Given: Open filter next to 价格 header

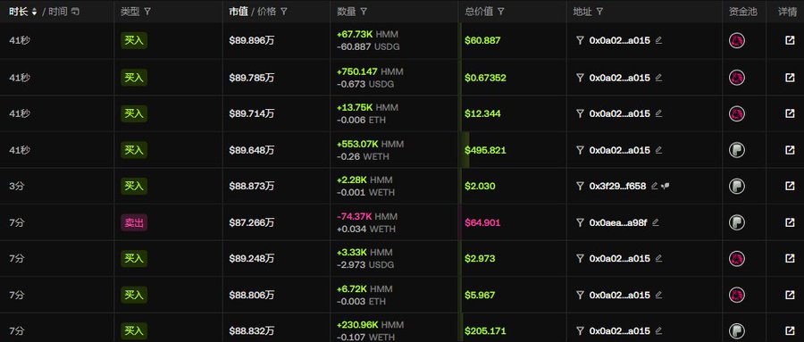Looking at the screenshot, I should [284, 12].
